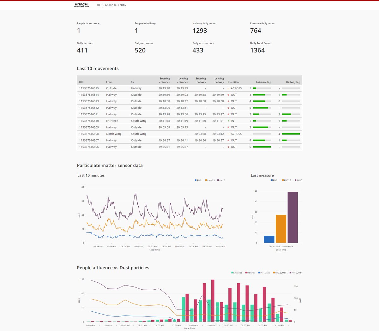Viewport: 379px width, 331px height.
Task: Click Hallway lag progress bar in row 115387516511
Action: (x=291, y=114)
